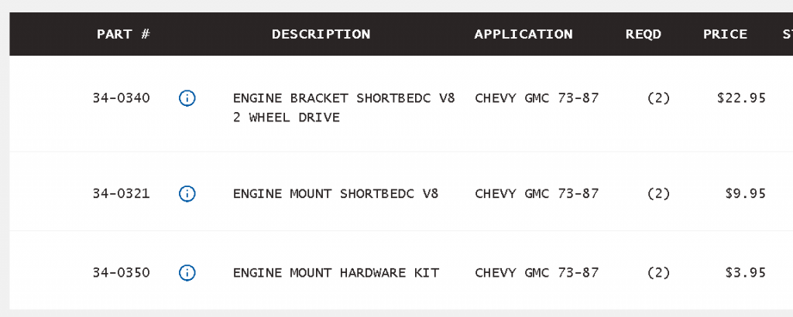Click the PART # column header
Image resolution: width=793 pixels, height=317 pixels.
pos(123,34)
